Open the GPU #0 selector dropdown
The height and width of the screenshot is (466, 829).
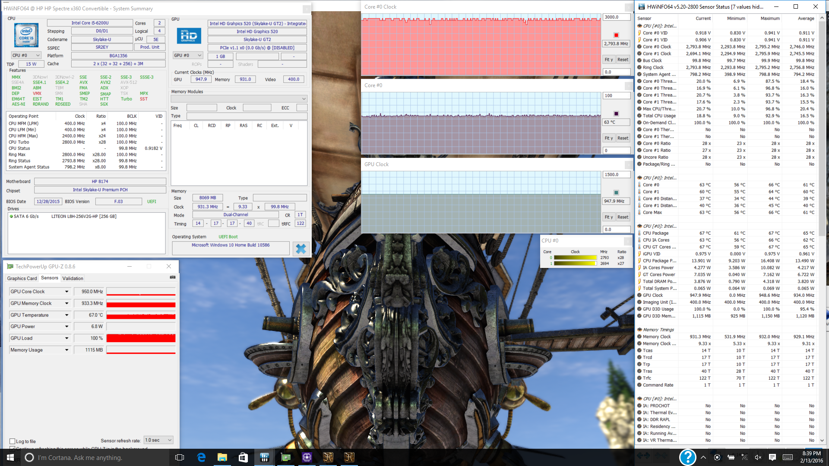(188, 55)
